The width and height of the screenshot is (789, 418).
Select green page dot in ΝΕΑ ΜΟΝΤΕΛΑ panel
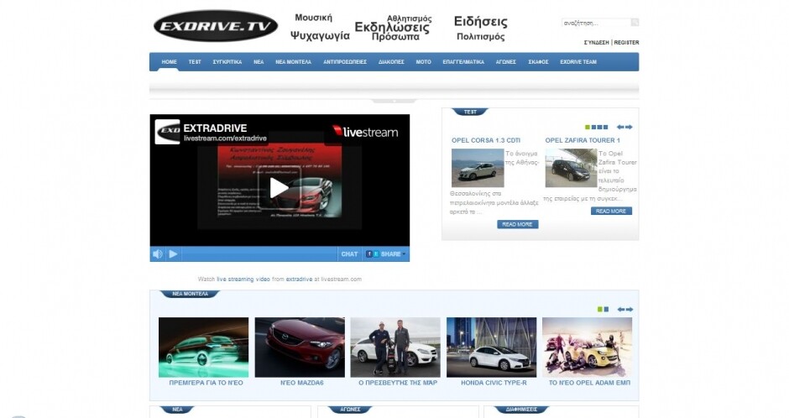click(600, 310)
